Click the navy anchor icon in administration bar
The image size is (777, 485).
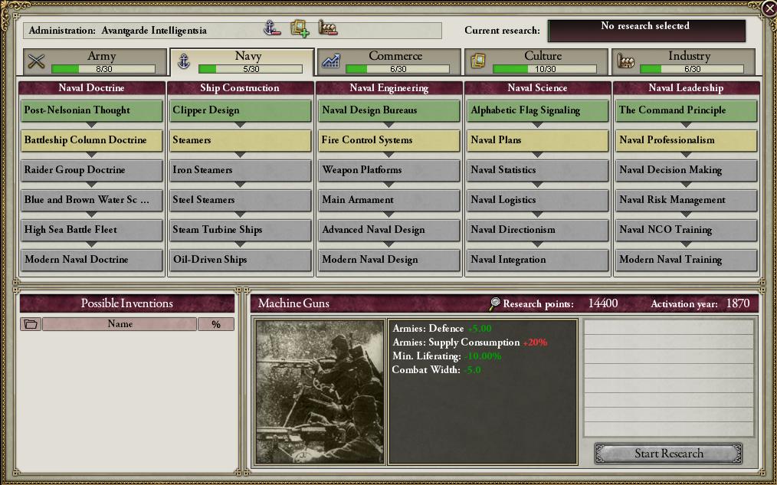pyautogui.click(x=271, y=28)
